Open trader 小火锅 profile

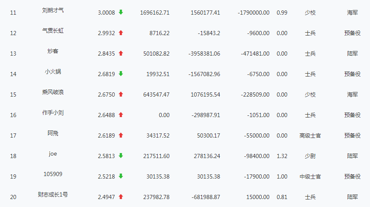tap(53, 72)
